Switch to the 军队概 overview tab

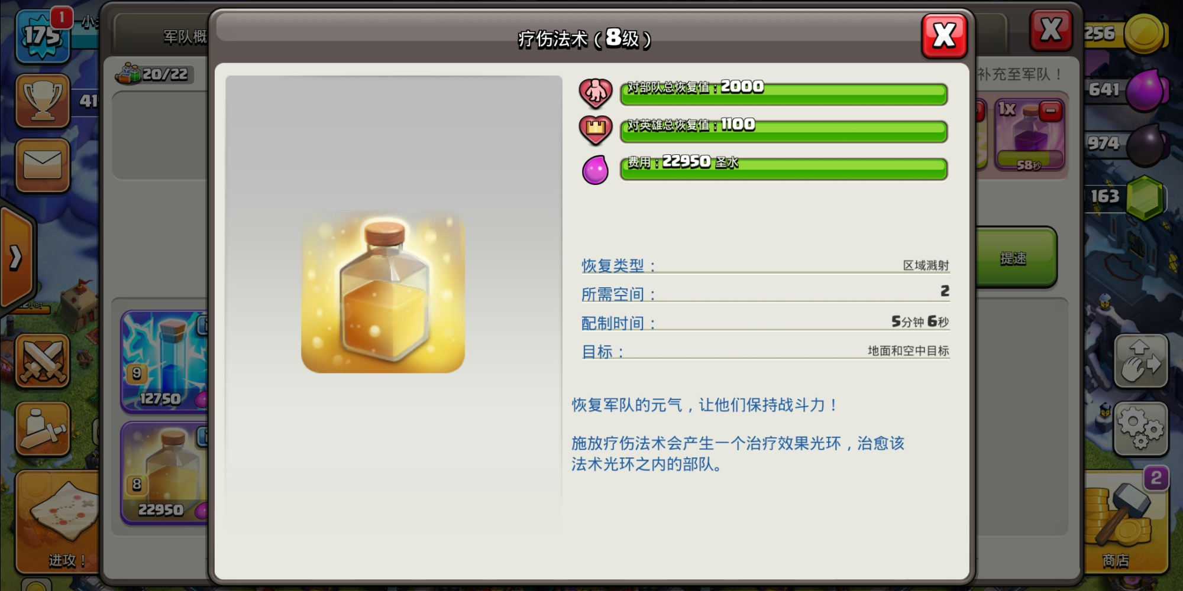tap(161, 37)
